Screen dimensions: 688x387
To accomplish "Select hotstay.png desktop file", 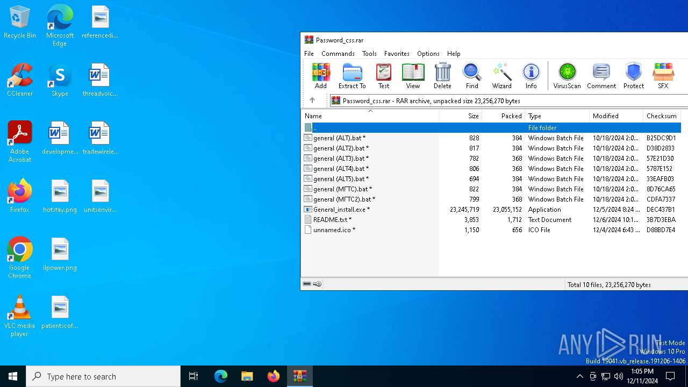I will pos(60,196).
